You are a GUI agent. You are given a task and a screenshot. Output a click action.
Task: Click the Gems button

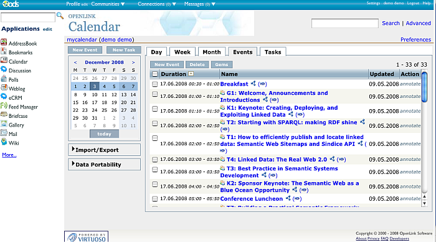tap(222, 64)
